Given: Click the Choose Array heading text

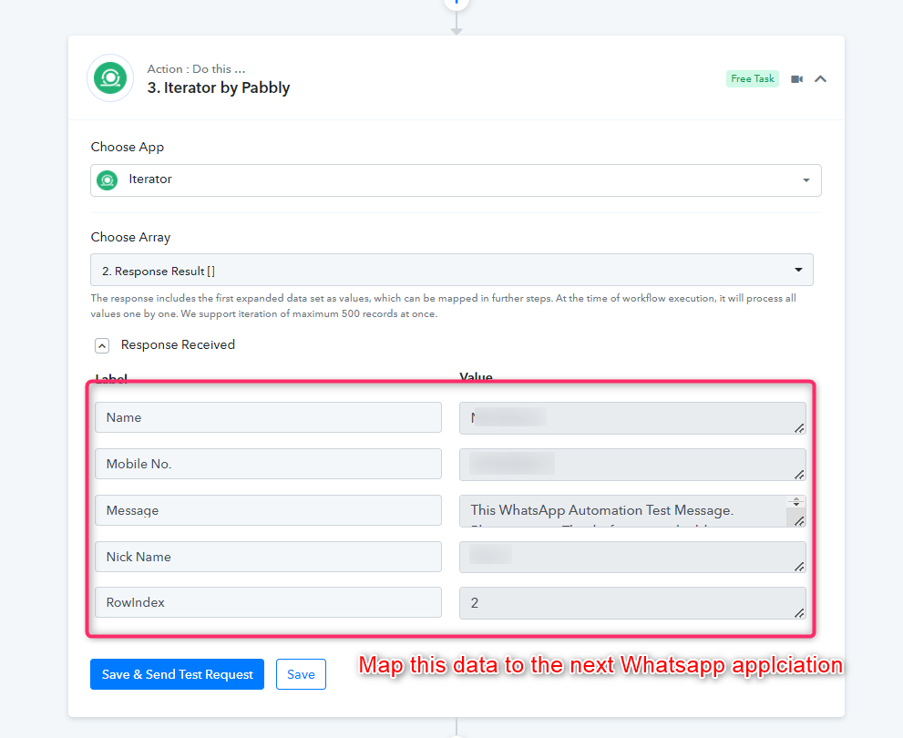Looking at the screenshot, I should point(130,237).
